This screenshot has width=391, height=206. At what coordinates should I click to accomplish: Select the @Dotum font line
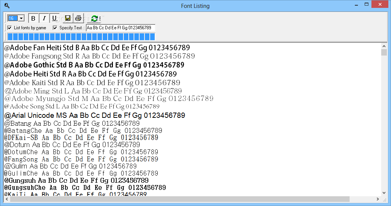tap(72, 145)
